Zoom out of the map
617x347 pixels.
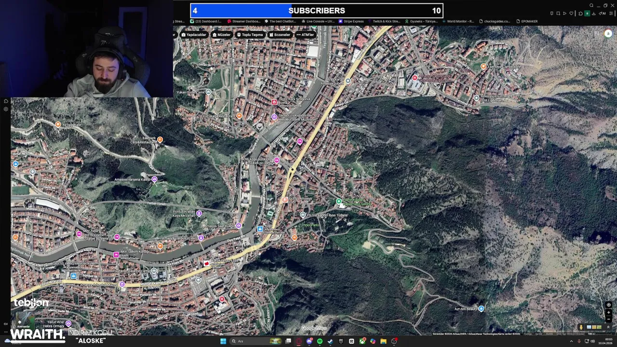click(609, 319)
